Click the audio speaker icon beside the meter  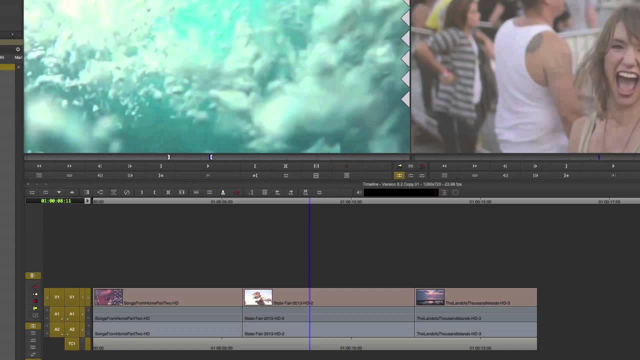point(358,192)
